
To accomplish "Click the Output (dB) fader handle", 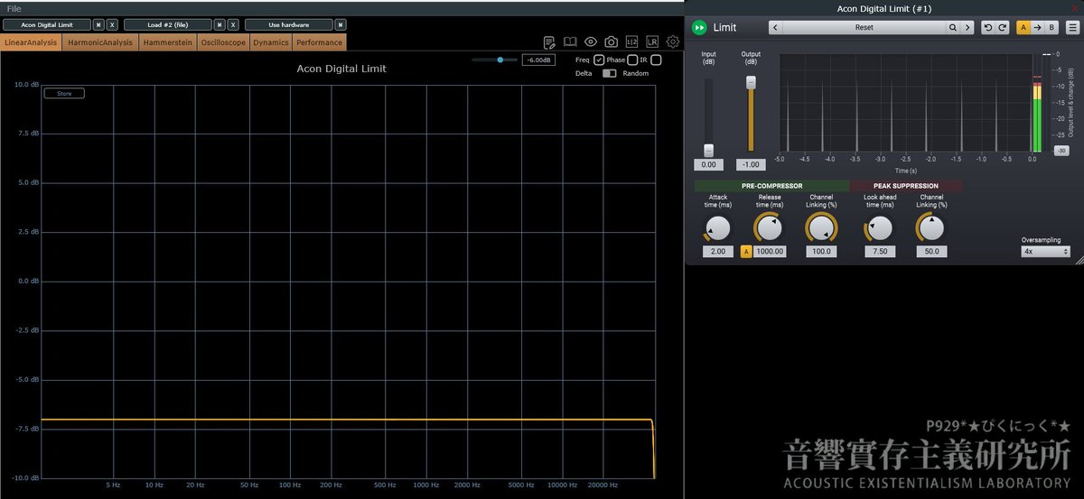I will coord(750,82).
